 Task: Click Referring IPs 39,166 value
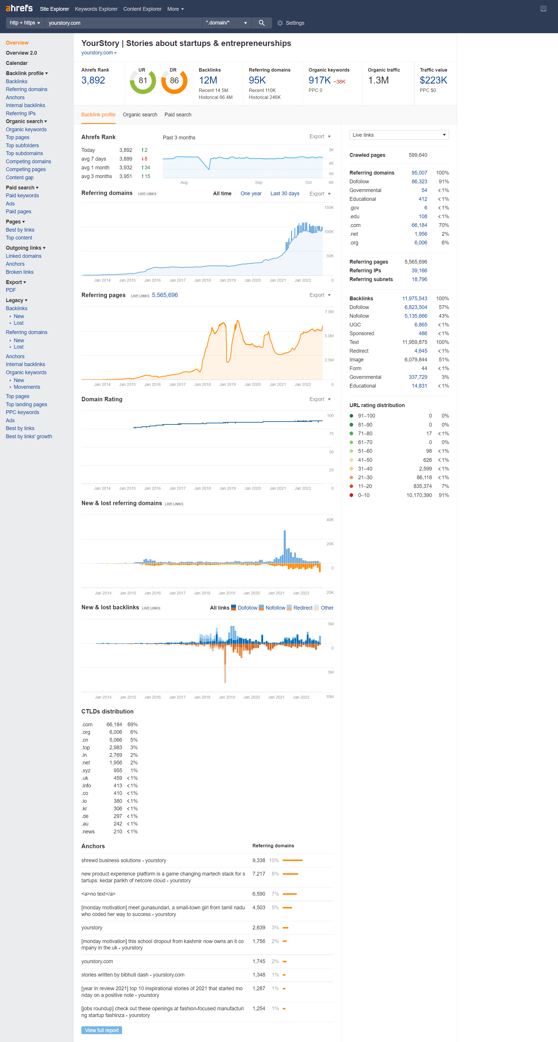click(x=419, y=271)
